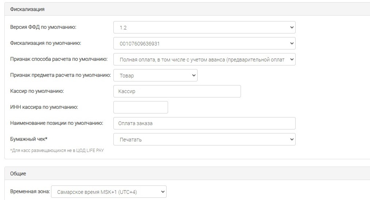Click the Временная зона label
370x200 pixels.
point(30,192)
